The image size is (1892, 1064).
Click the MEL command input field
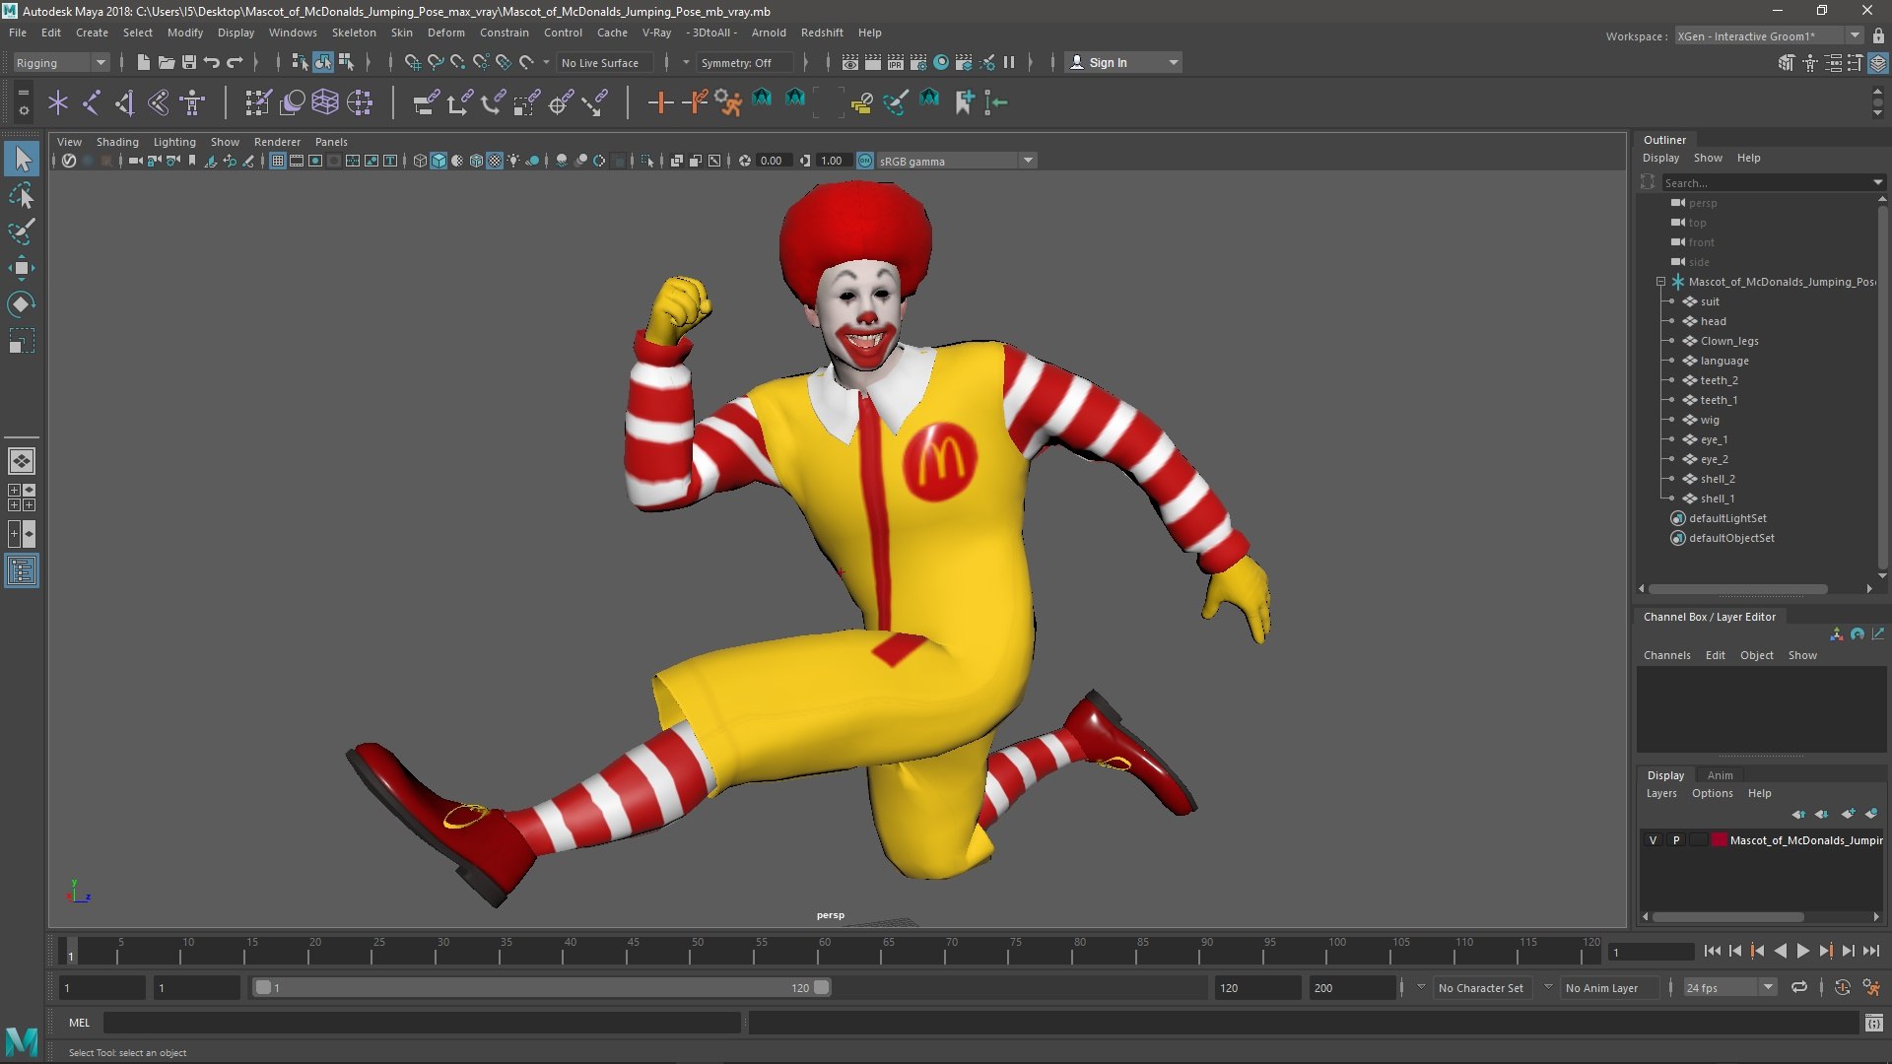(422, 1023)
